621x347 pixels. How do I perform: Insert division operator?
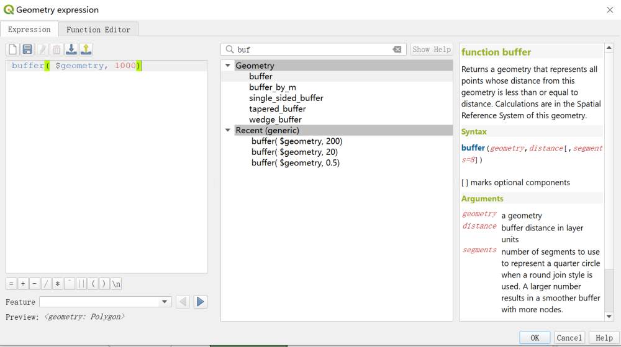[46, 284]
